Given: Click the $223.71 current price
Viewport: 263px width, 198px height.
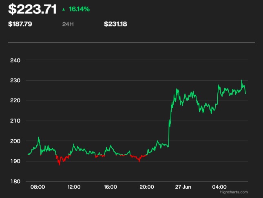Looking at the screenshot, I should (32, 9).
